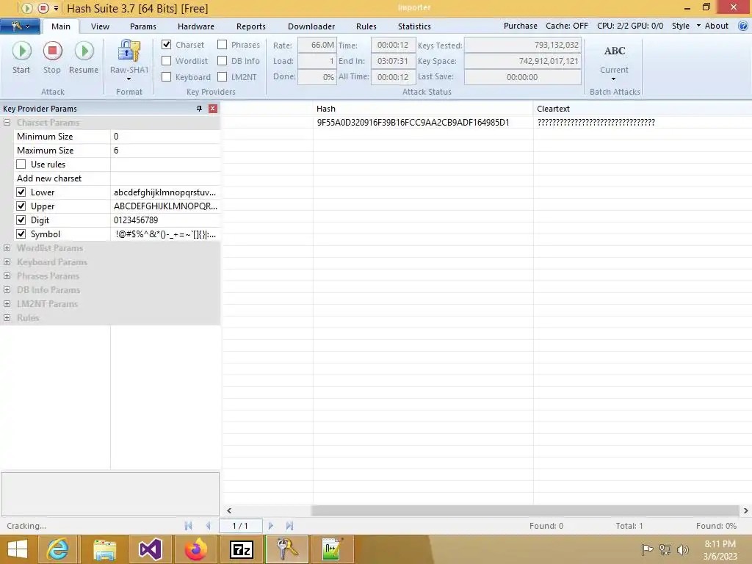Open the Downloader tab

point(311,26)
